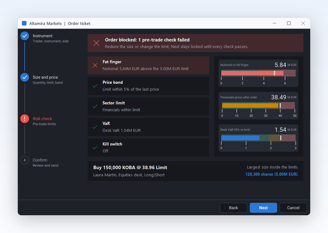The width and height of the screenshot is (328, 233).
Task: Select the Price band check row
Action: tap(148, 86)
